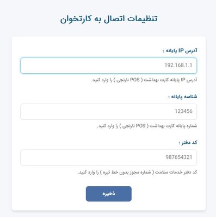
Task: Click the کد دفتر label text
Action: [188, 143]
